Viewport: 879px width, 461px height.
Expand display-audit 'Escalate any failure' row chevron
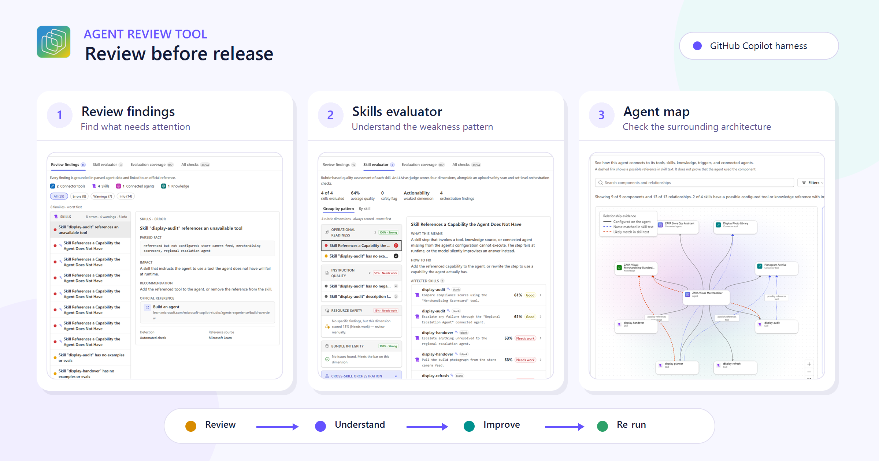(541, 317)
